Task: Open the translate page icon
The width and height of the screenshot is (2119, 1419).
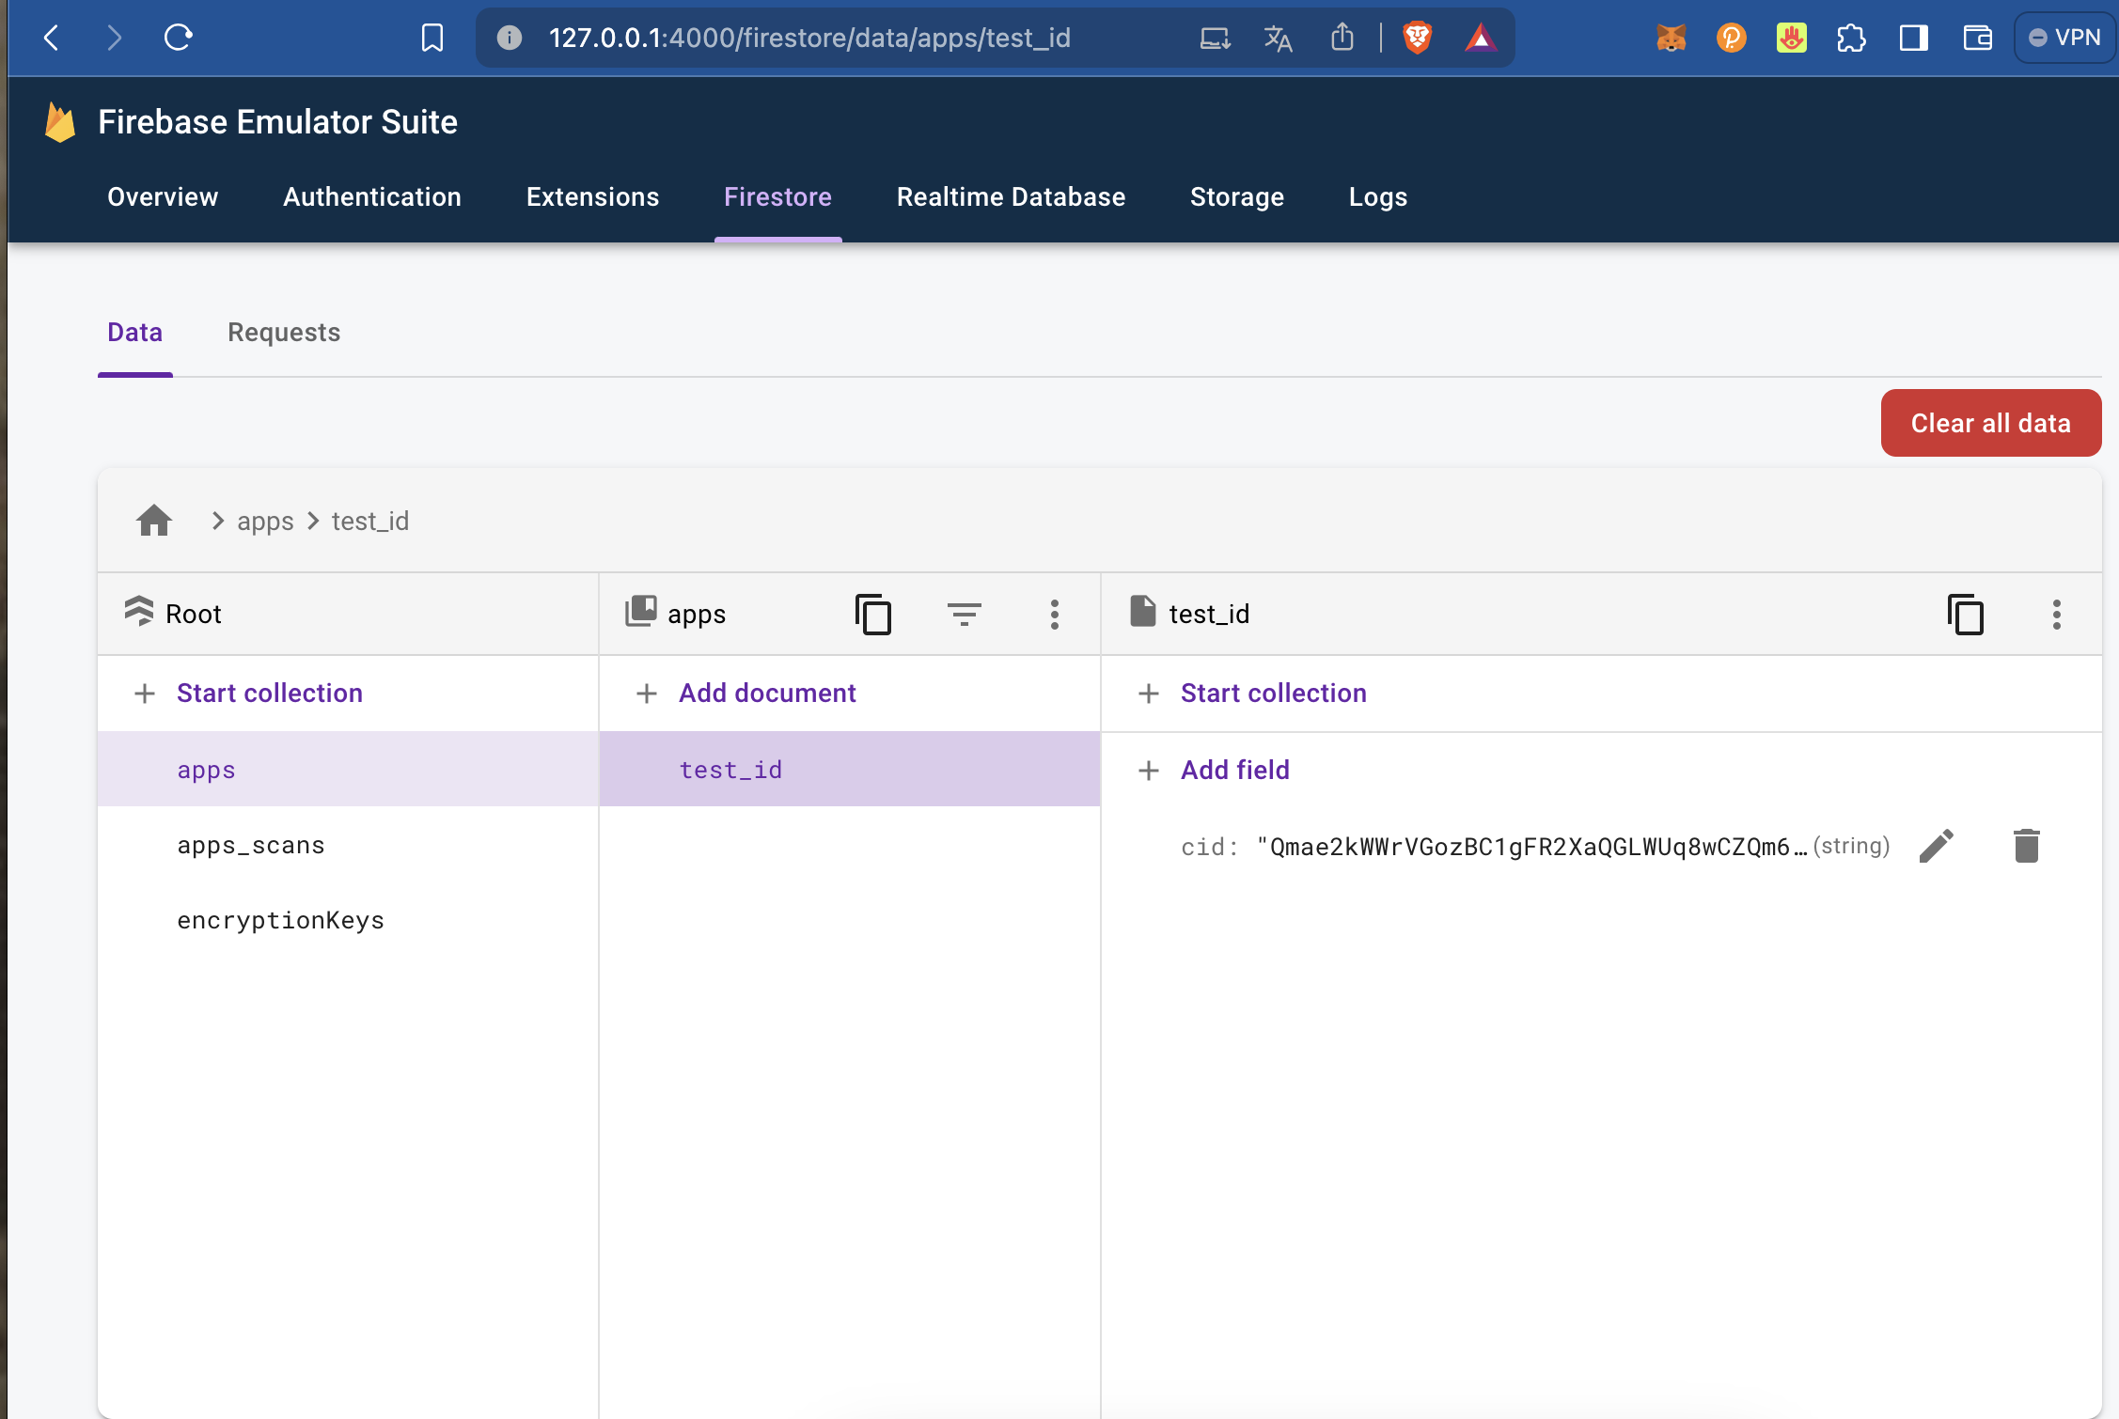Action: [x=1279, y=38]
